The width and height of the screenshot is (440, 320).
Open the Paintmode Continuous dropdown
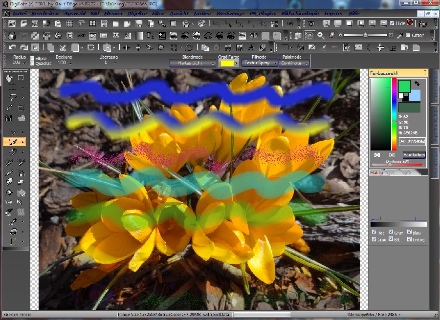(x=295, y=63)
